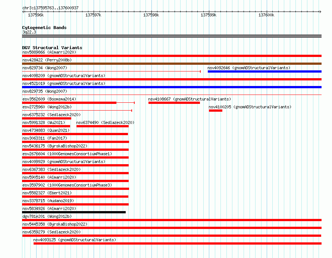
Task: Click nsv4099929 (gnomADStructuralVariants) label
Action: (64, 162)
